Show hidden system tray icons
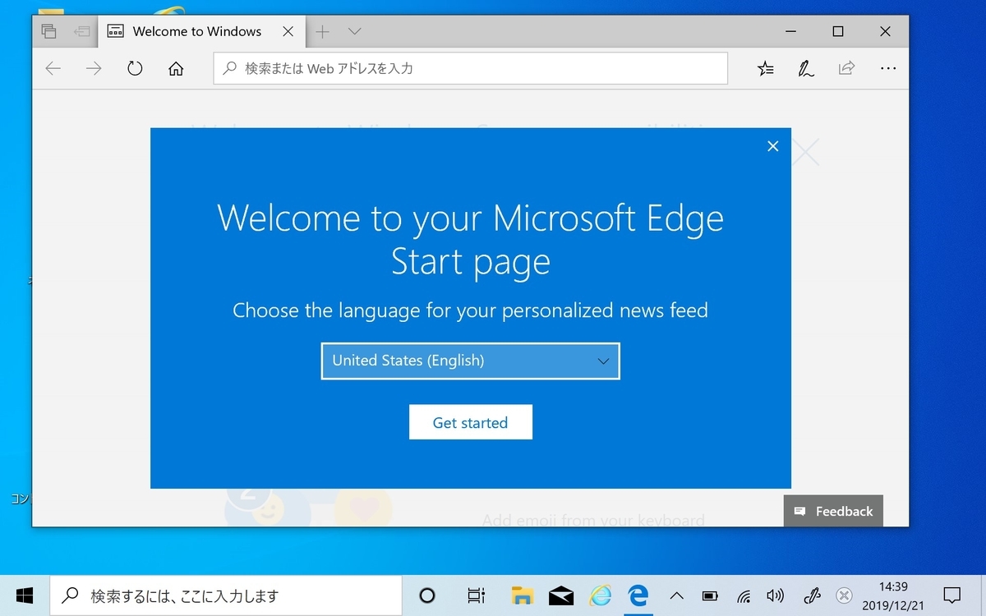 [676, 595]
